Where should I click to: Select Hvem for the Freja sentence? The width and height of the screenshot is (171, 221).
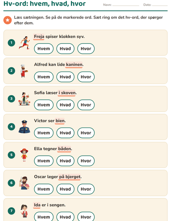tap(44, 48)
